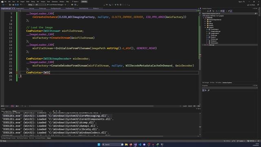
Task: Expand the D3D folder
Action: click(x=205, y=22)
